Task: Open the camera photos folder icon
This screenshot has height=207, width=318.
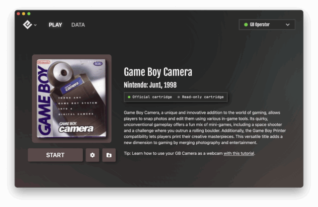Action: tap(109, 155)
